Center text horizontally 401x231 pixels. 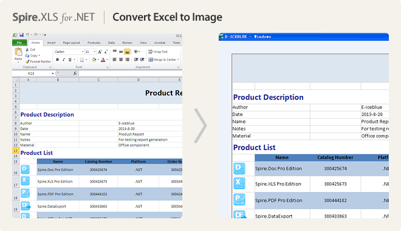click(x=121, y=60)
